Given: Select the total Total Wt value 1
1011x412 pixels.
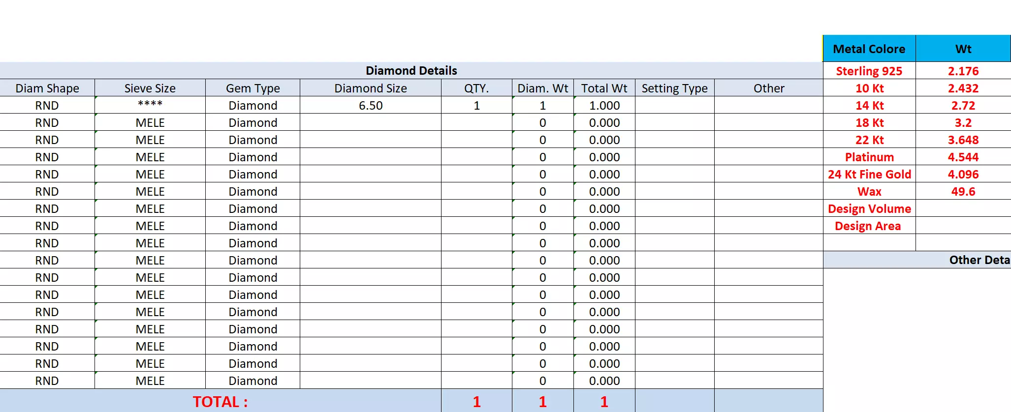Looking at the screenshot, I should (604, 401).
